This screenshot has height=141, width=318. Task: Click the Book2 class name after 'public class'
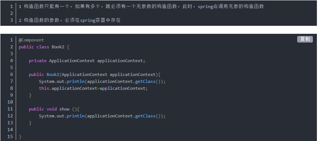[58, 47]
